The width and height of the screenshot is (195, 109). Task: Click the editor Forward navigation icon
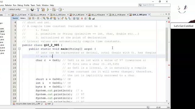click(x=38, y=18)
